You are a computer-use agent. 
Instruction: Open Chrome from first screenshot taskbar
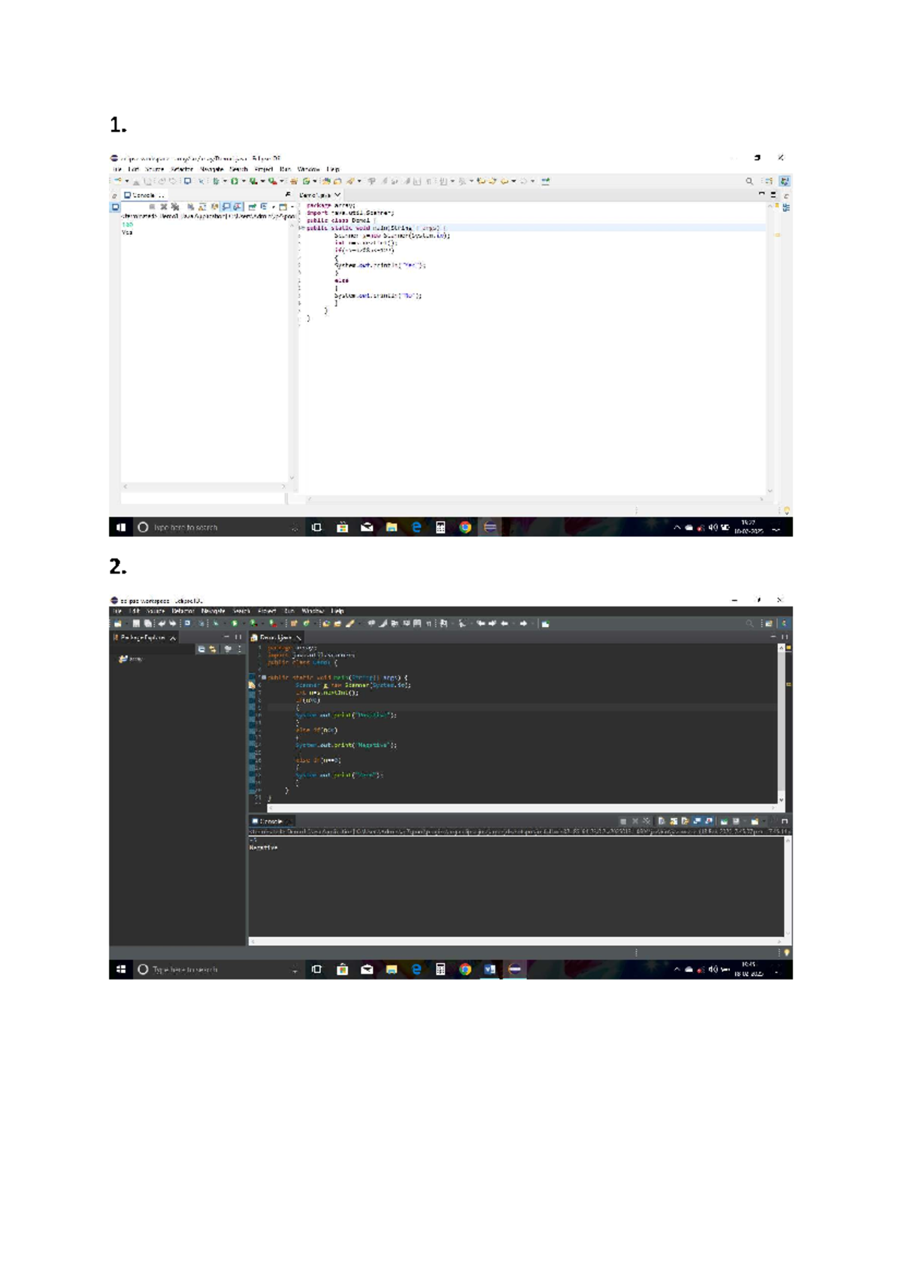[x=465, y=528]
